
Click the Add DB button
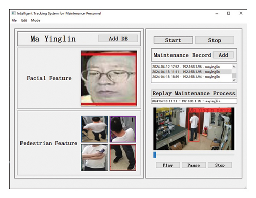[x=118, y=39]
